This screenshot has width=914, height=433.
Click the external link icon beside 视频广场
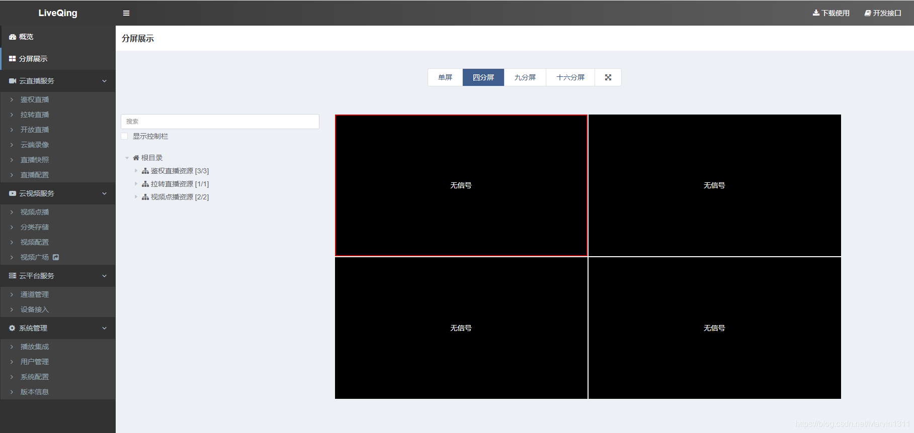(x=56, y=257)
